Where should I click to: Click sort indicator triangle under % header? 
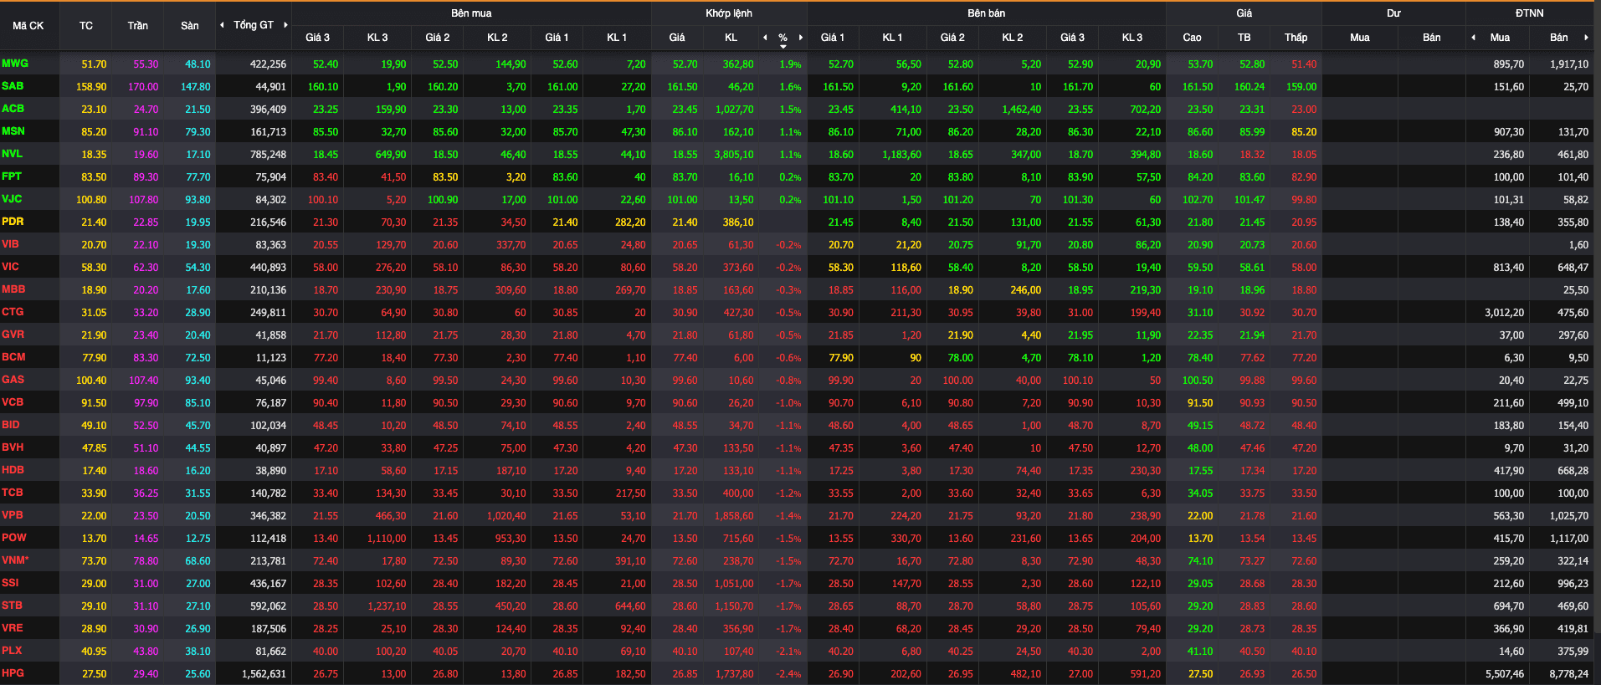783,47
